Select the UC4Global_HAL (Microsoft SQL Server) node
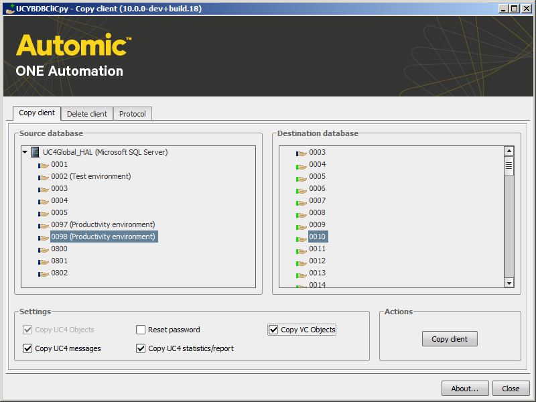Screen dimensions: 536x402 (105, 152)
